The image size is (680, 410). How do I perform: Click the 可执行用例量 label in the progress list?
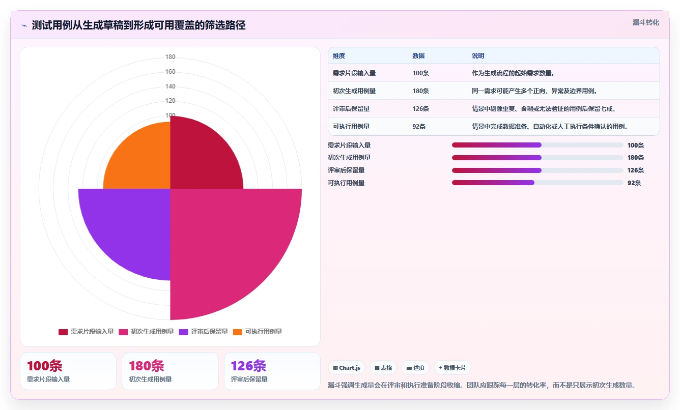tap(346, 183)
